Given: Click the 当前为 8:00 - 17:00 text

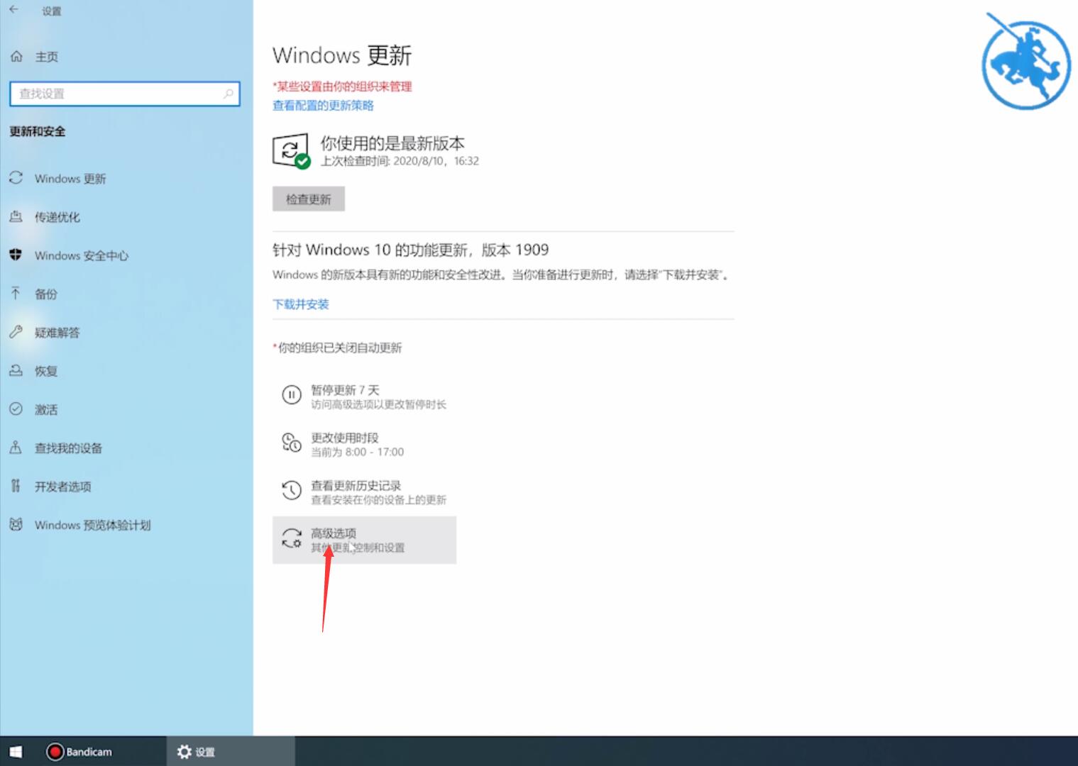Looking at the screenshot, I should 357,452.
